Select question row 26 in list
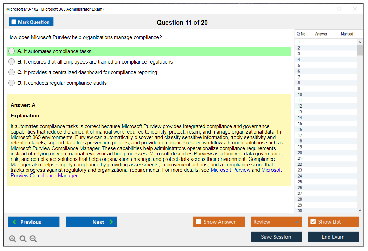368x251 pixels. (326, 187)
